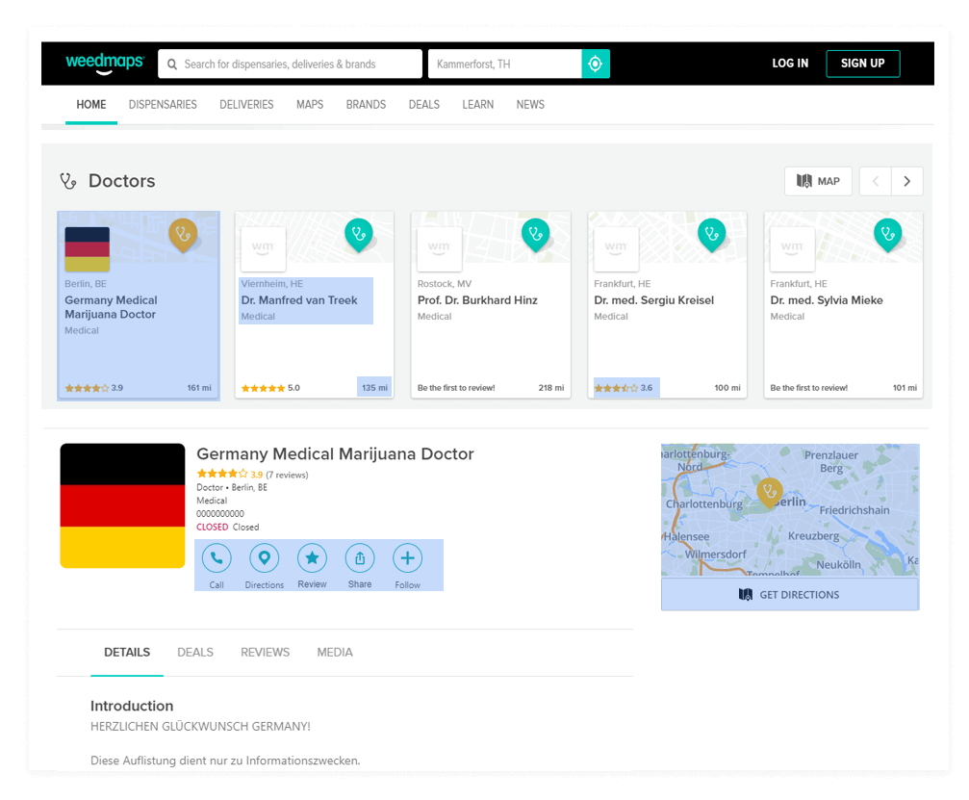This screenshot has height=800, width=969.
Task: Select the MEDIA listing tab
Action: [335, 653]
